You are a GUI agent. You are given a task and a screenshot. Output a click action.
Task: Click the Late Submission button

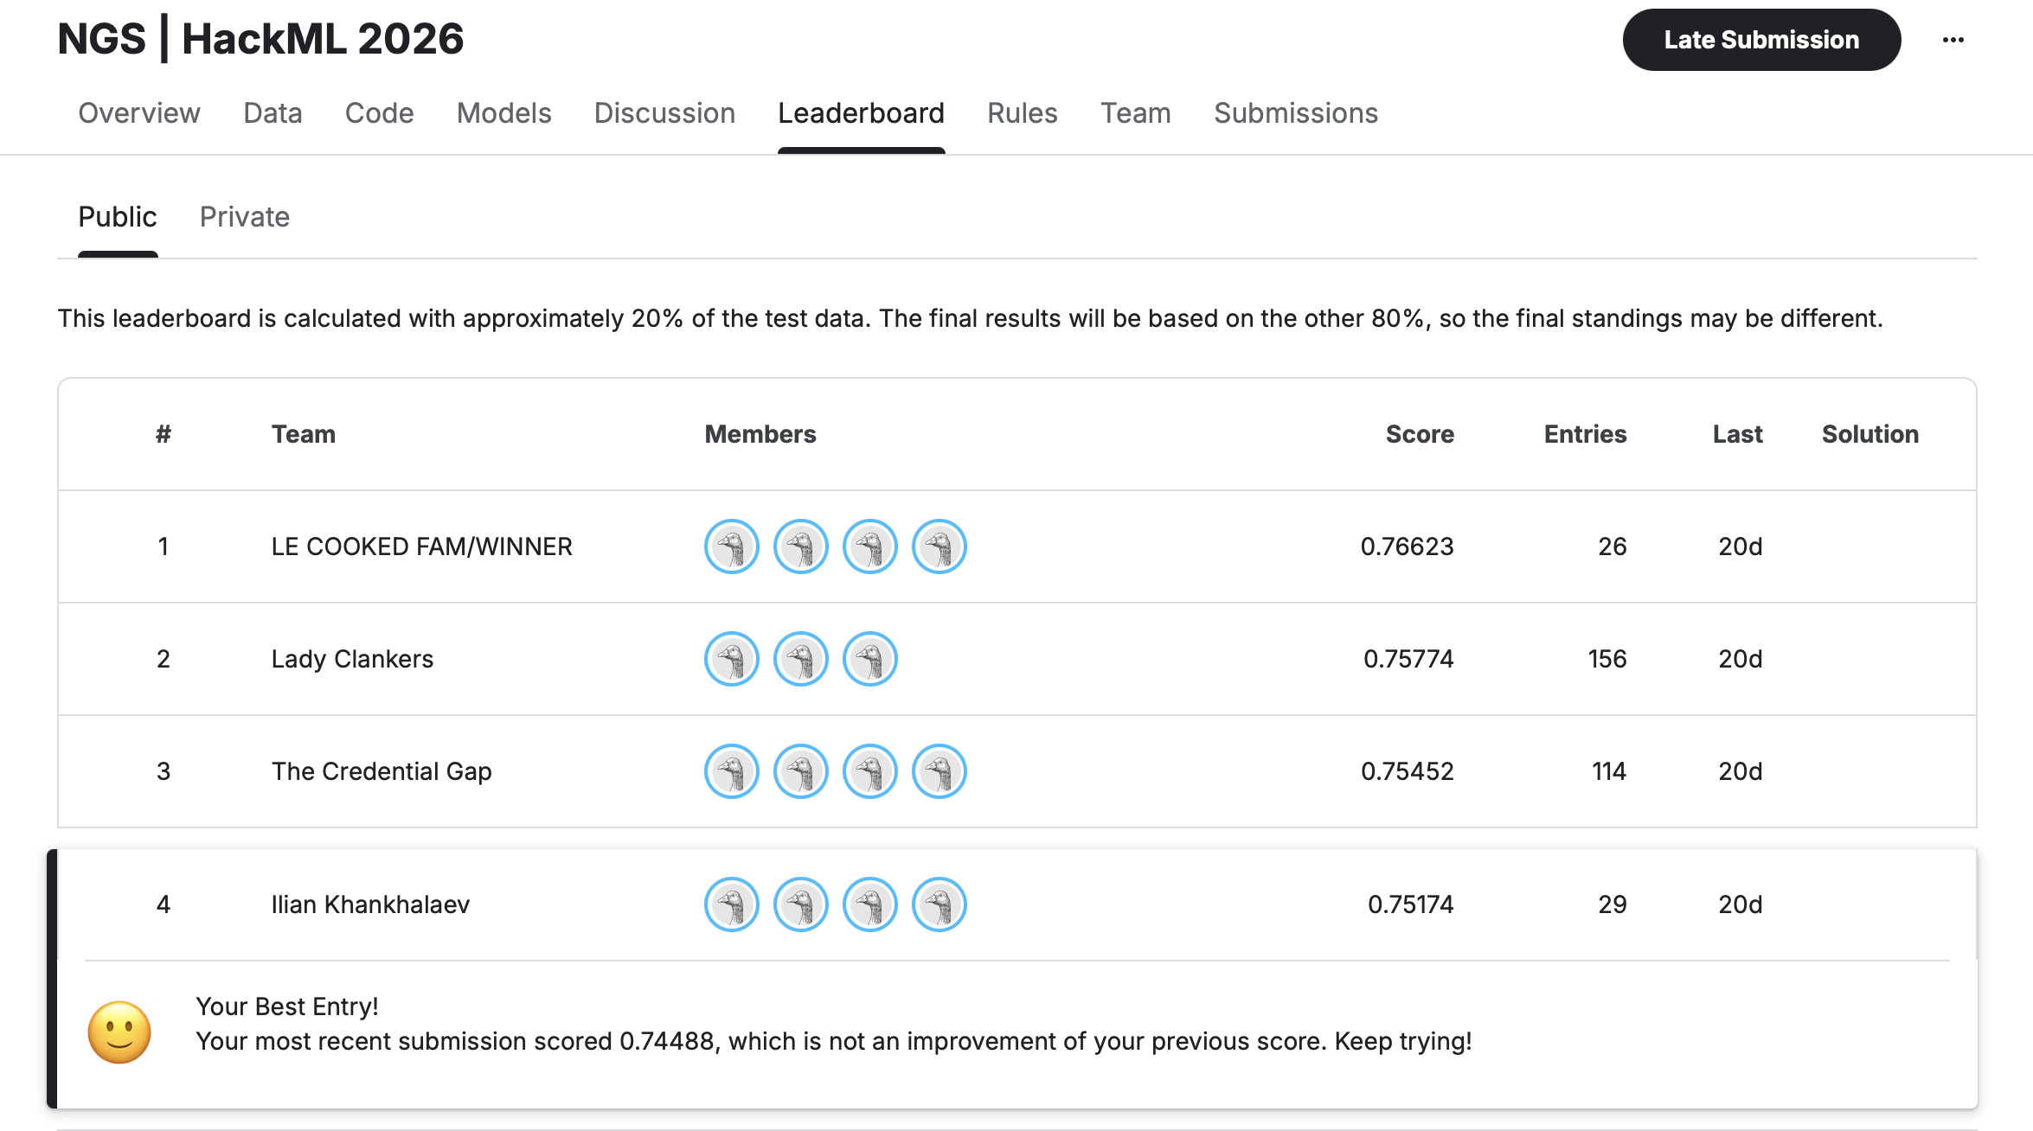[x=1760, y=39]
